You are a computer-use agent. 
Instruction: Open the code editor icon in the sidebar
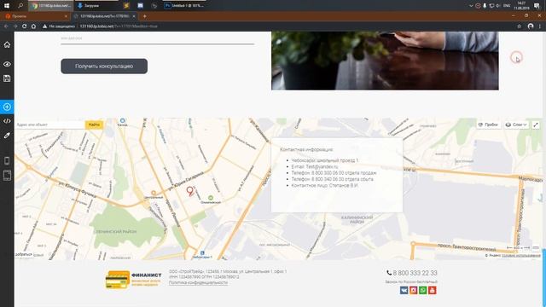click(x=7, y=121)
